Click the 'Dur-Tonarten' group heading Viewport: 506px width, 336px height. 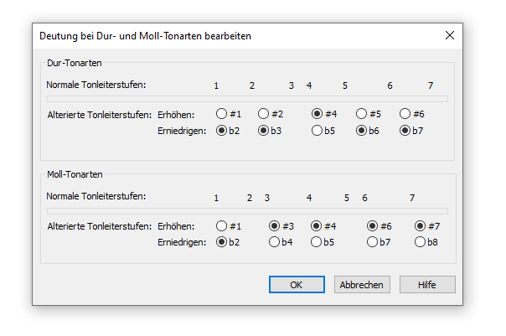tap(75, 63)
